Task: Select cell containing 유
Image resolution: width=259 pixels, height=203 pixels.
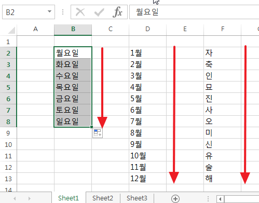Action: coord(223,156)
